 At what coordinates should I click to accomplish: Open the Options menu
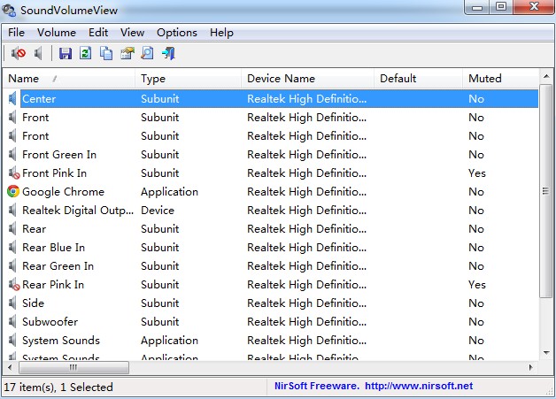(x=177, y=33)
